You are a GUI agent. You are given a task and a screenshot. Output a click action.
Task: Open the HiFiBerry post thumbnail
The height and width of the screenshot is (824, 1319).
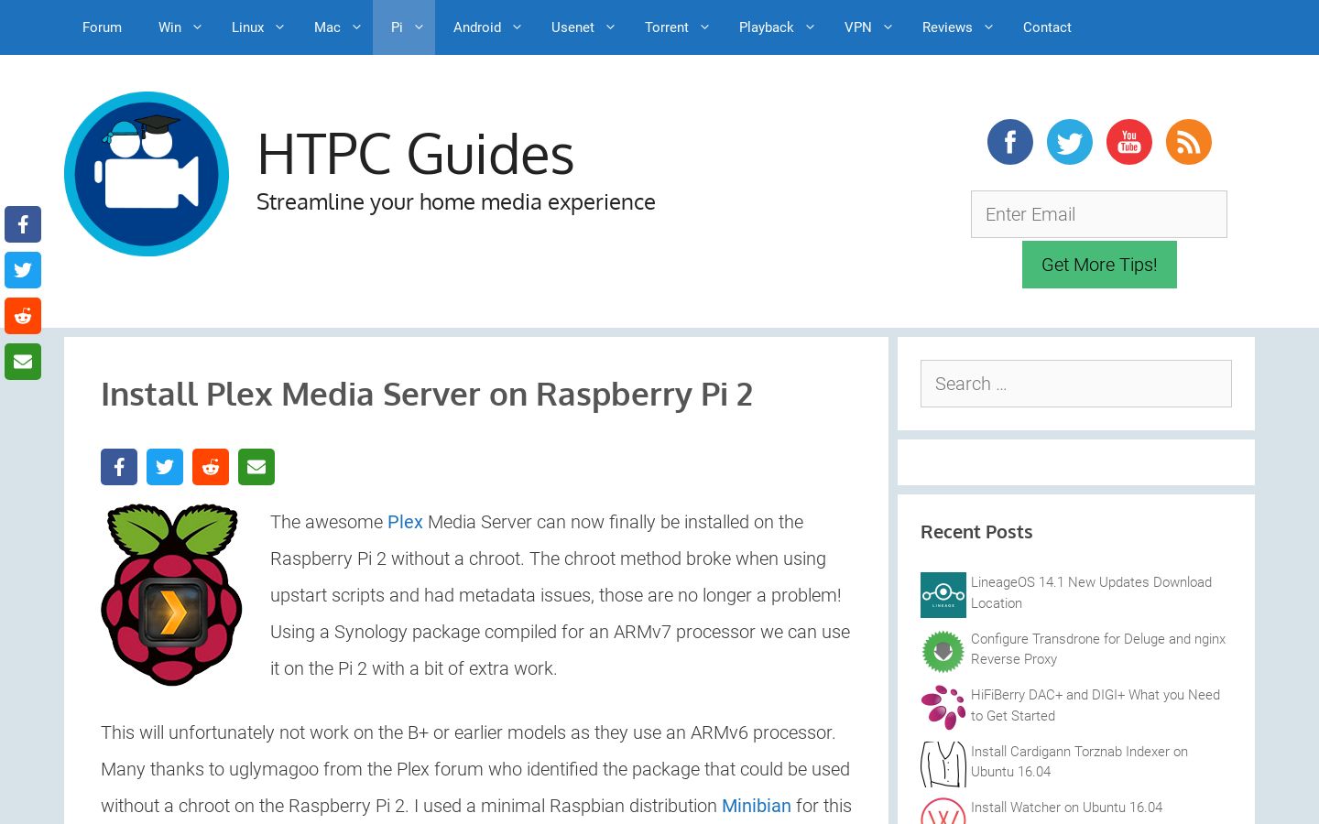click(943, 707)
